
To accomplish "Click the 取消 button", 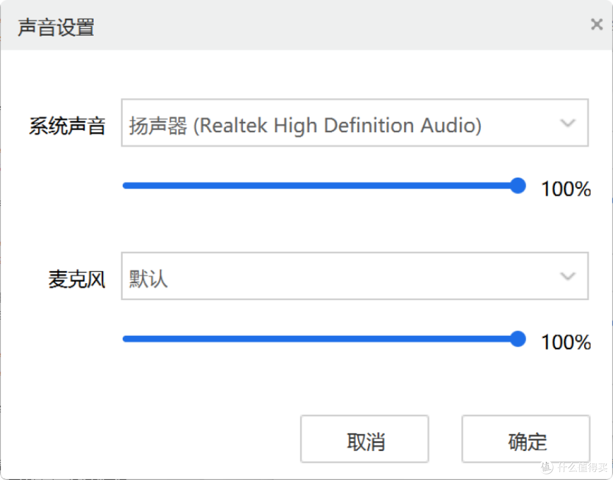I will [x=364, y=439].
